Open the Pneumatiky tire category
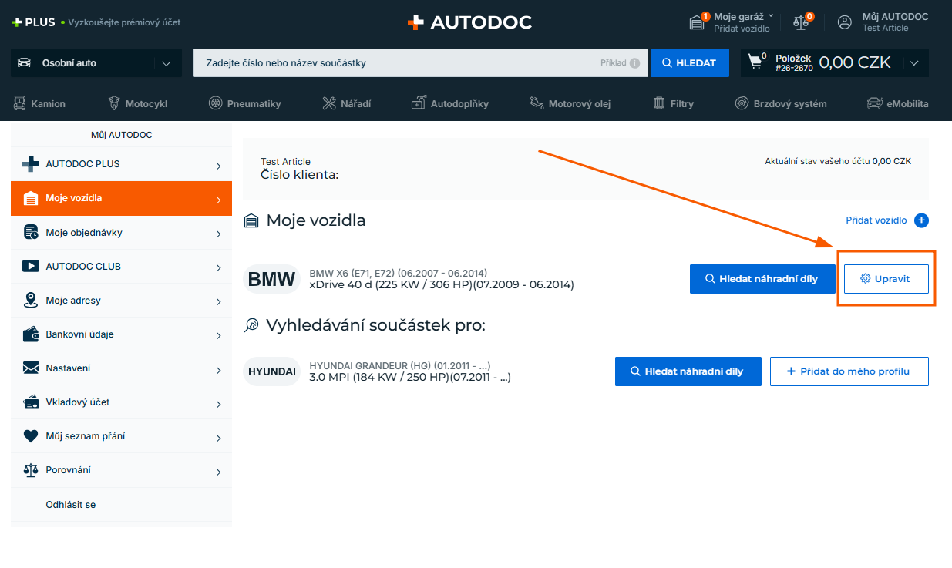Image resolution: width=952 pixels, height=568 pixels. click(x=244, y=103)
